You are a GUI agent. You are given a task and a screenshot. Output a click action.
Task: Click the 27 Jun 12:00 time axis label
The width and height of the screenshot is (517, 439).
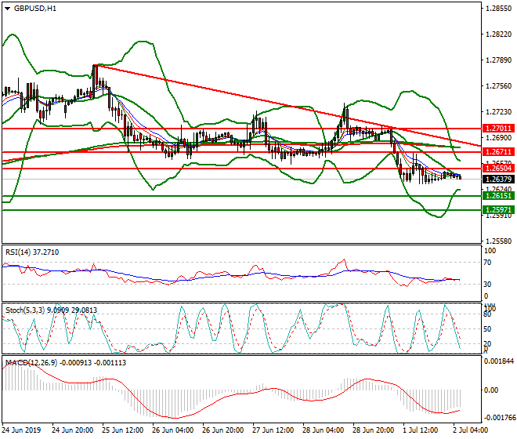click(273, 430)
